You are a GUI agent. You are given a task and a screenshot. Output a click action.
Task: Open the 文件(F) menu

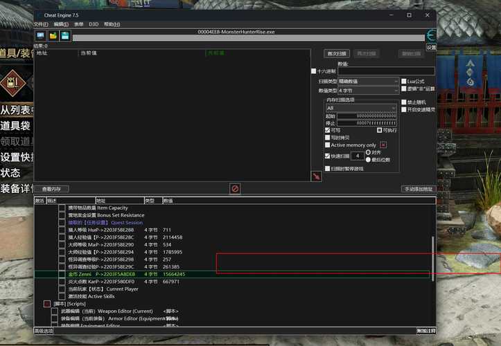[41, 24]
